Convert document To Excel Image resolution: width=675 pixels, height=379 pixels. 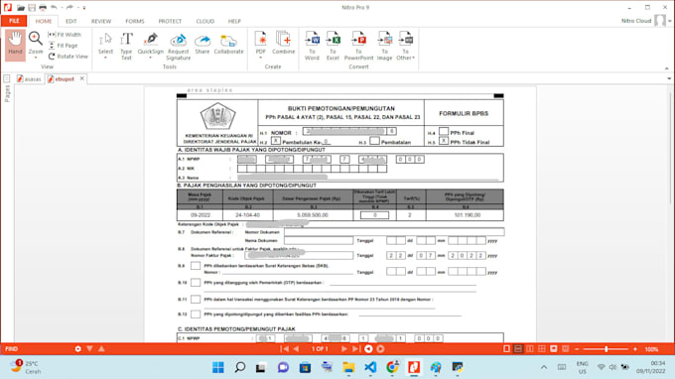coord(333,46)
